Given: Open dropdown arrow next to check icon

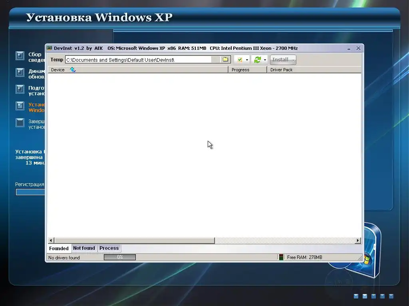Looking at the screenshot, I should pyautogui.click(x=247, y=60).
